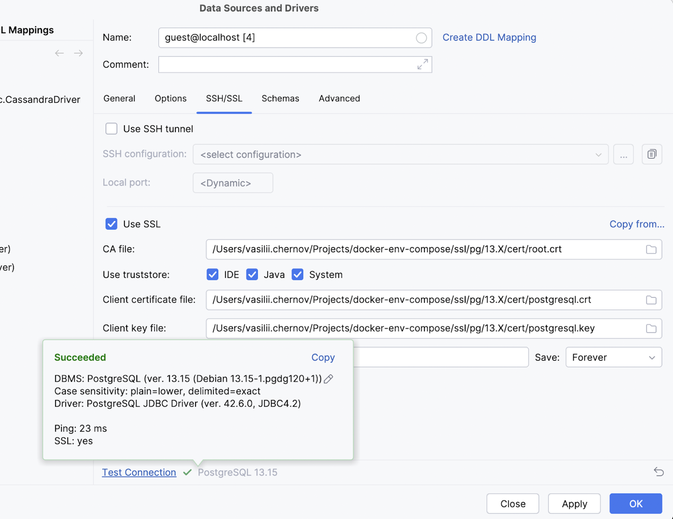Click the 'Driver: PostgreSQL JDBC Driver' line
Screen dimensions: 673x519
pos(178,403)
